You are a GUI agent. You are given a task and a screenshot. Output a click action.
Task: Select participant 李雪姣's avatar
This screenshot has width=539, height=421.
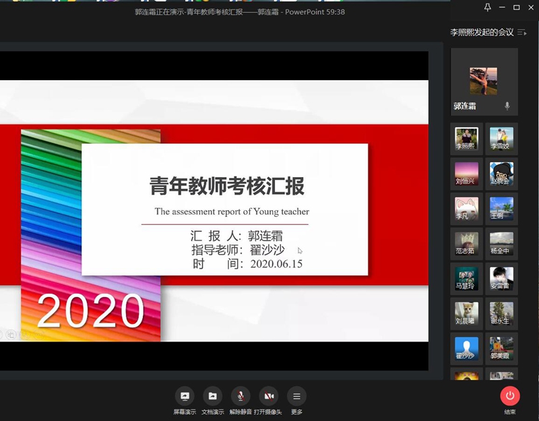[501, 139]
